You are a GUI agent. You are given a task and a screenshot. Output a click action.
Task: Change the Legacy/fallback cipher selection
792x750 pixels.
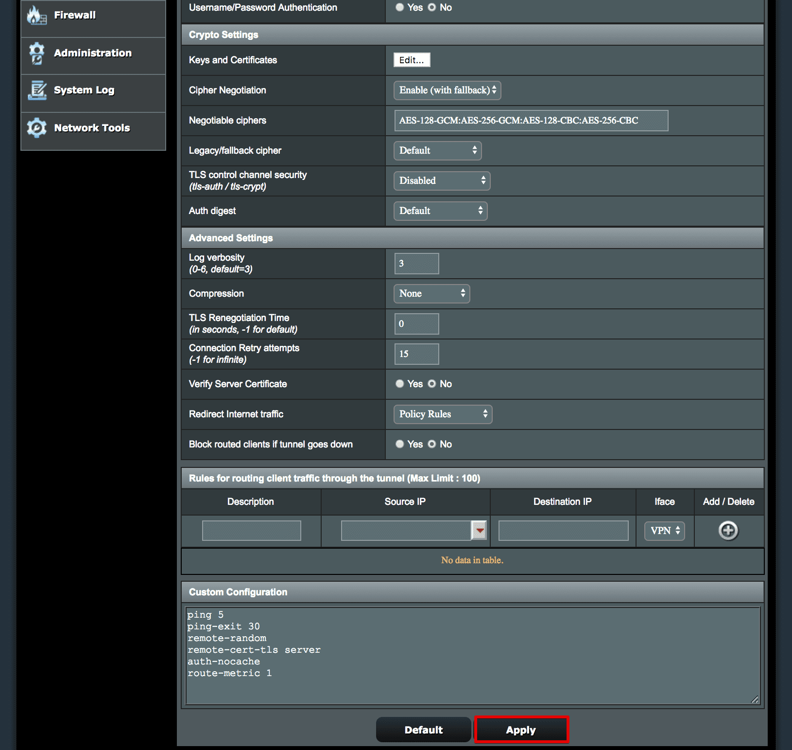click(x=437, y=150)
